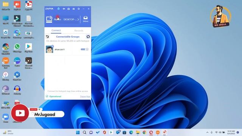Viewport: 242px width, 136px height.
Task: Open the Zapya PC desktop shortcut
Action: tap(29, 6)
